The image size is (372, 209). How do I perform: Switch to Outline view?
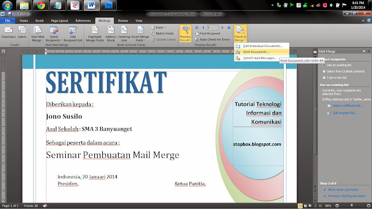(315, 206)
